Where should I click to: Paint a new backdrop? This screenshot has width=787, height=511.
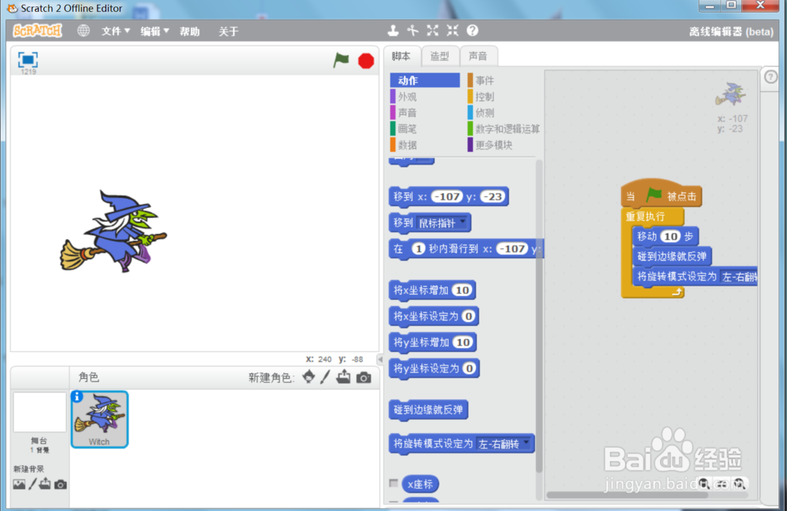click(x=32, y=484)
